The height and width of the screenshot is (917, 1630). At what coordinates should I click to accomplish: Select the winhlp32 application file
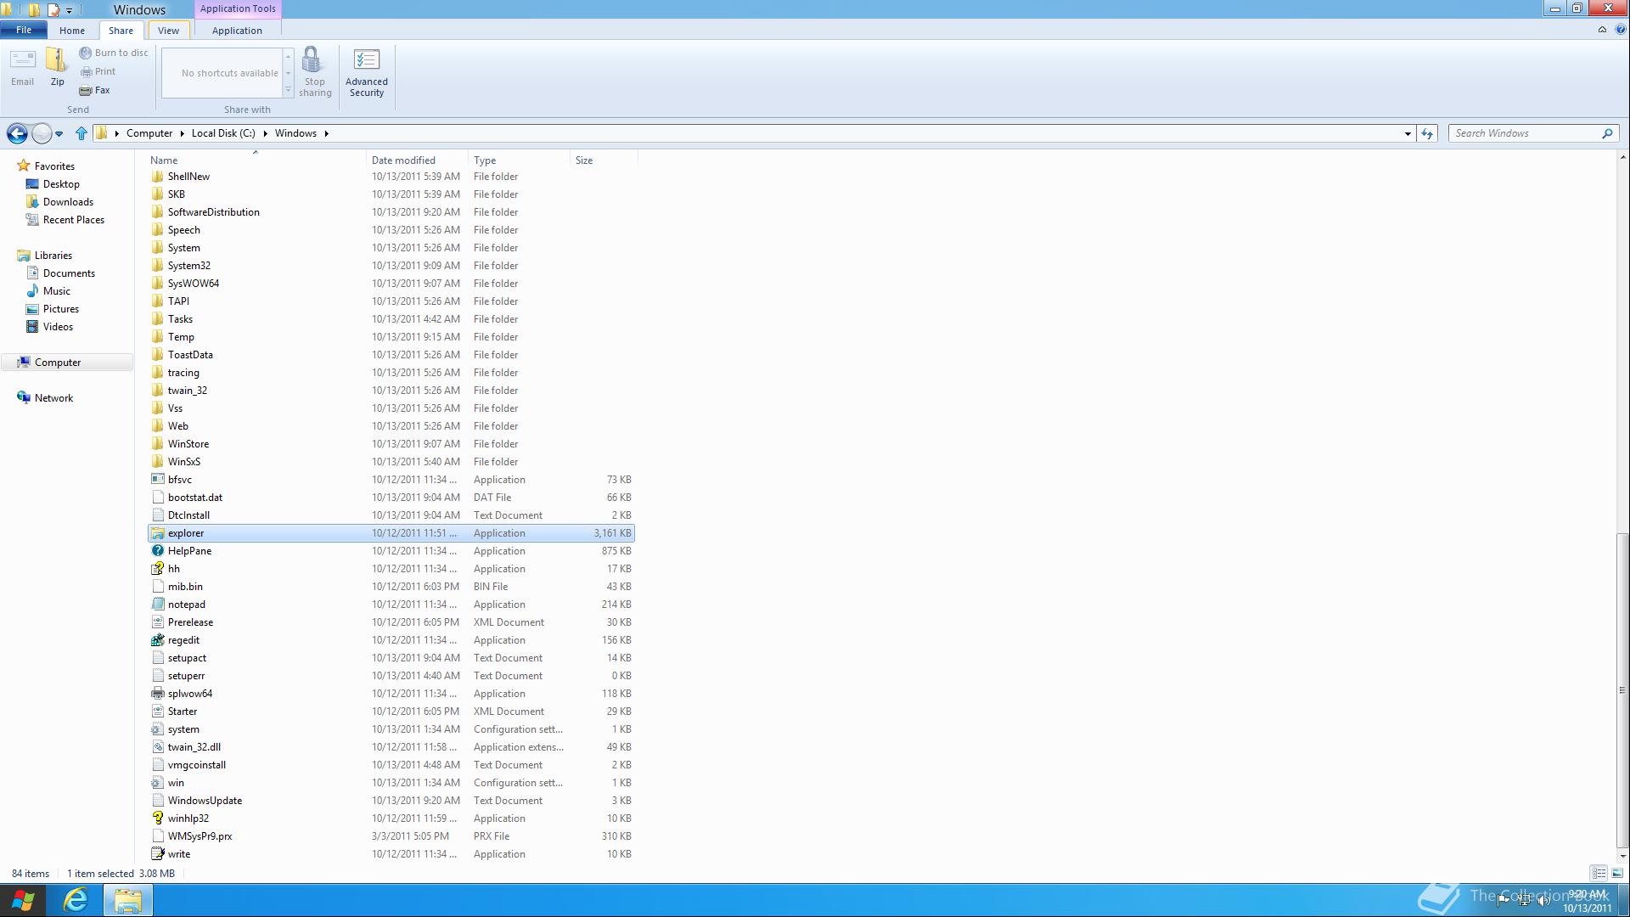tap(391, 819)
